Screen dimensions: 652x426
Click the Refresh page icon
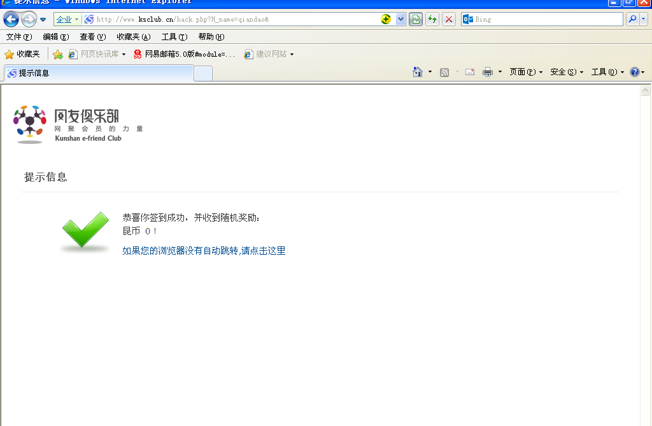432,19
